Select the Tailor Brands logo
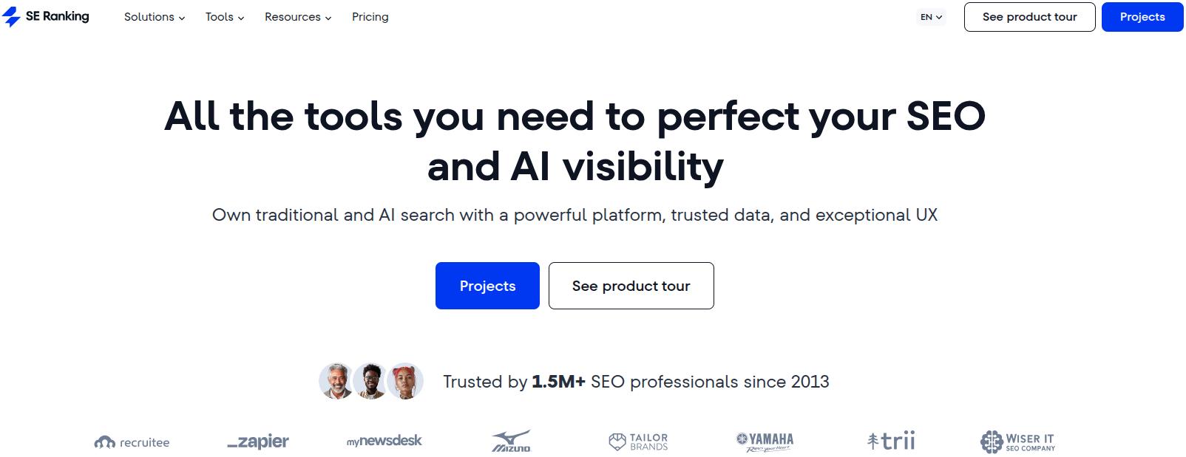Screen dimensions: 1186x457 coord(639,441)
